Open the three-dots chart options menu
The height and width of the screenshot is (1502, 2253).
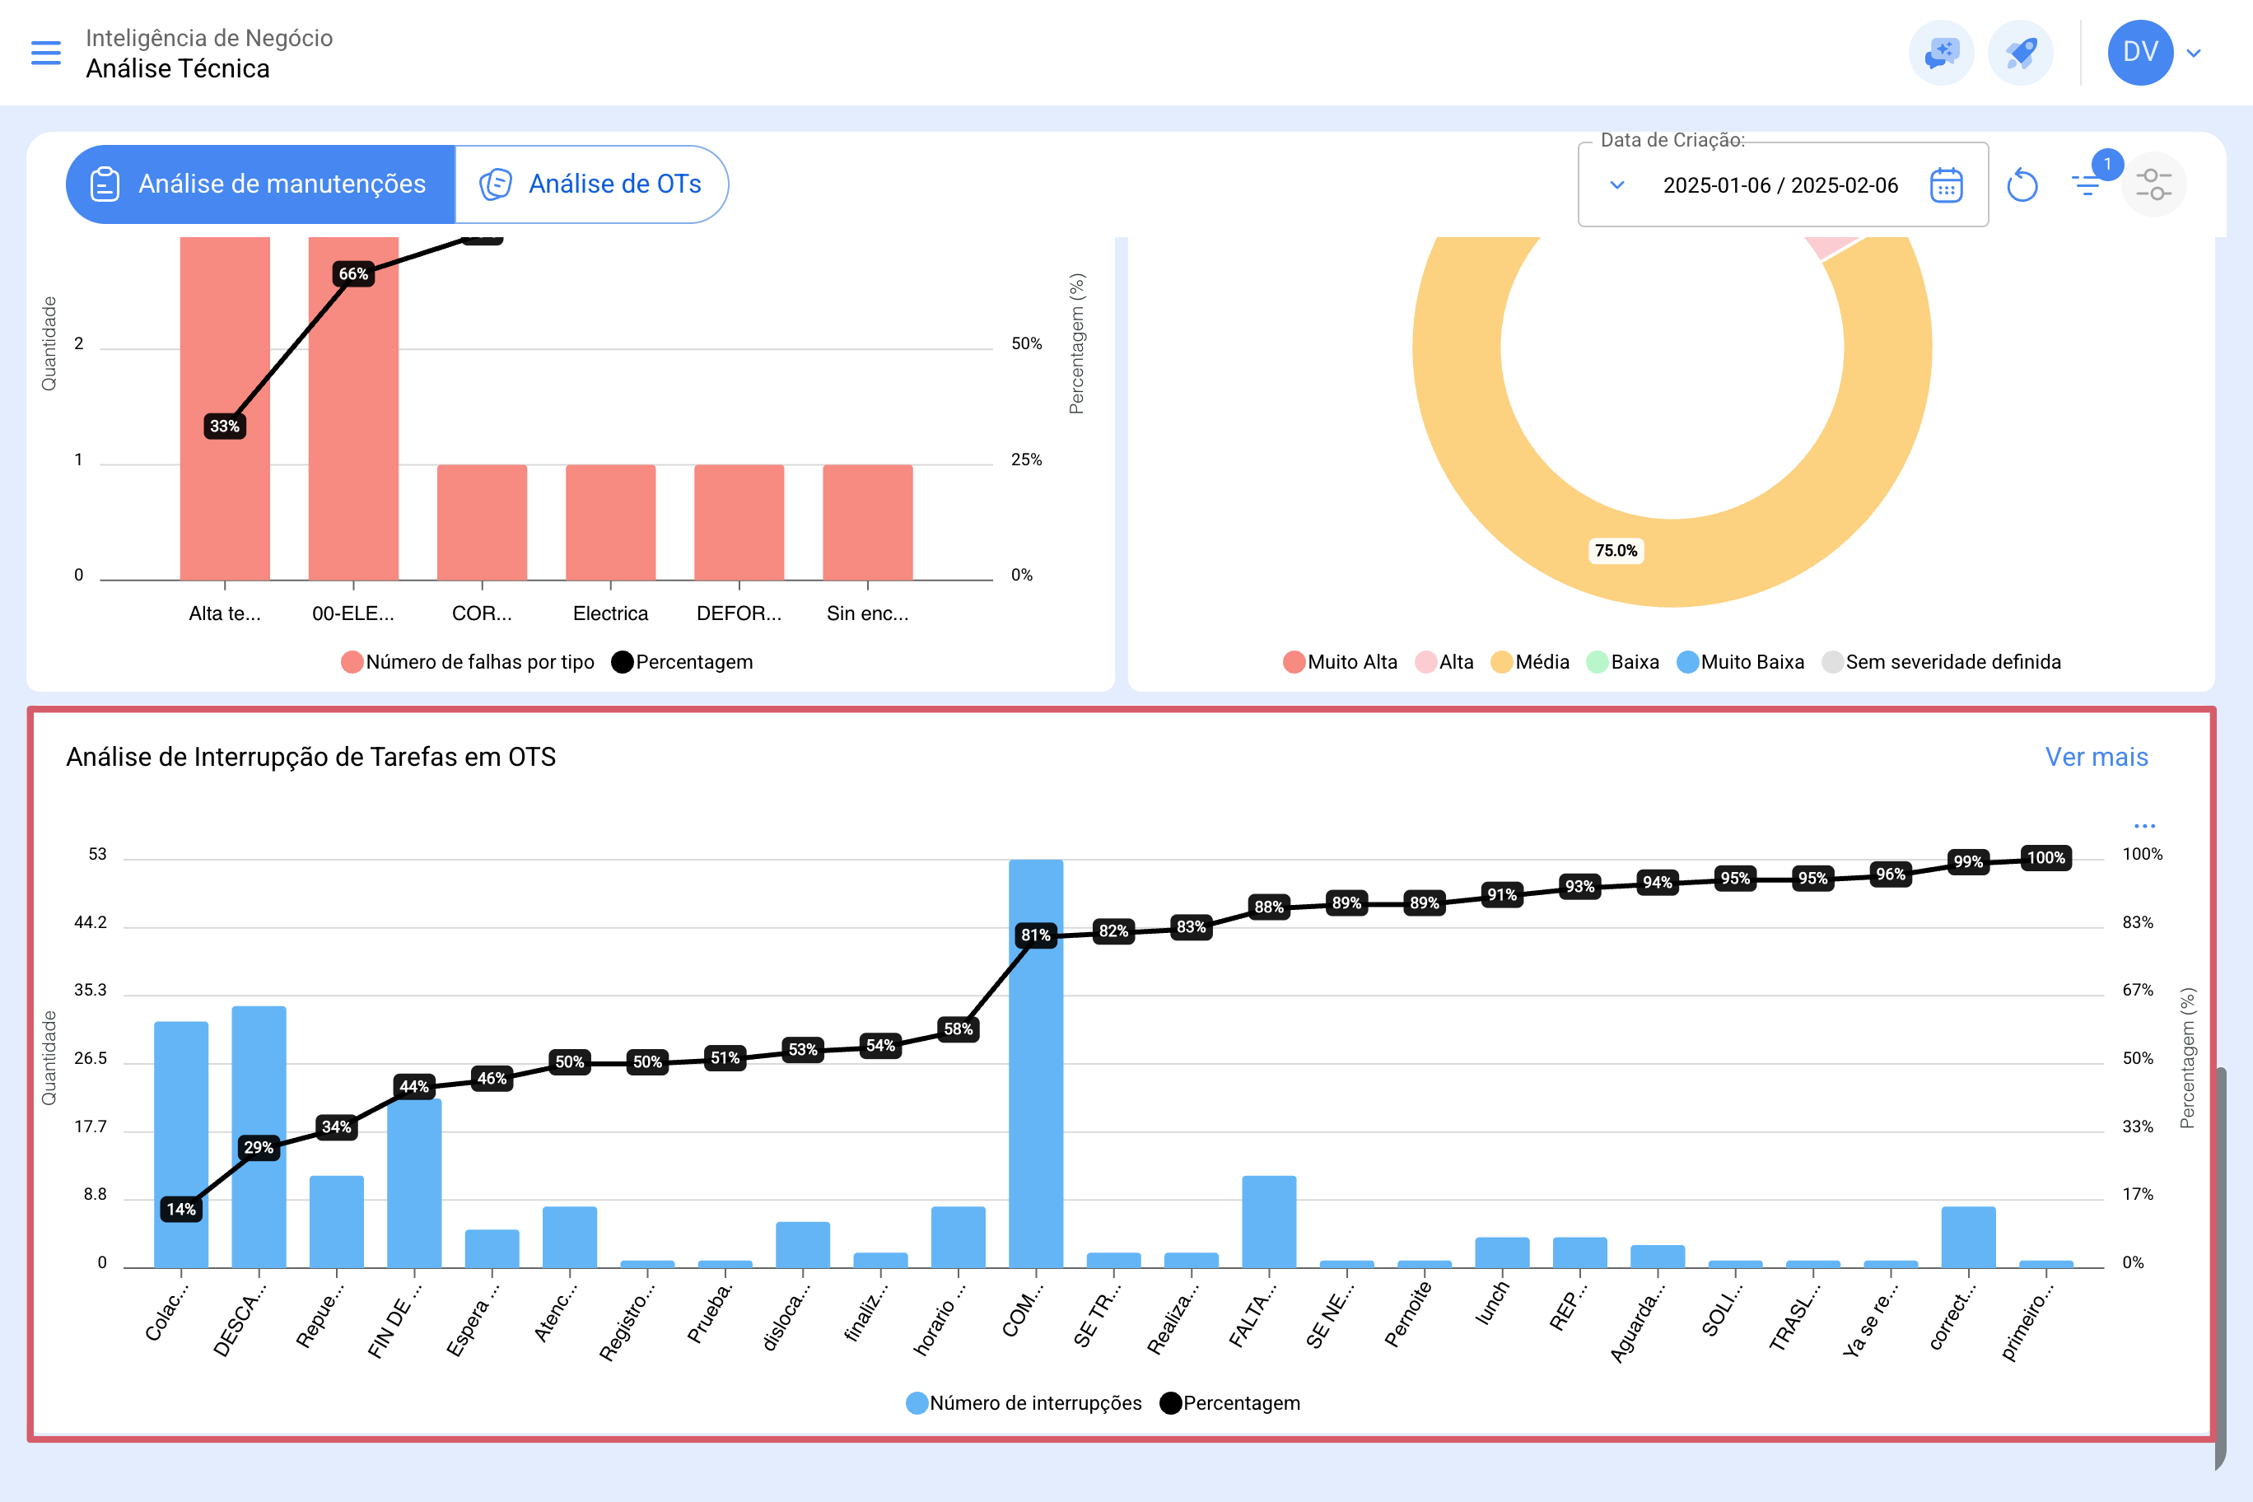2143,826
